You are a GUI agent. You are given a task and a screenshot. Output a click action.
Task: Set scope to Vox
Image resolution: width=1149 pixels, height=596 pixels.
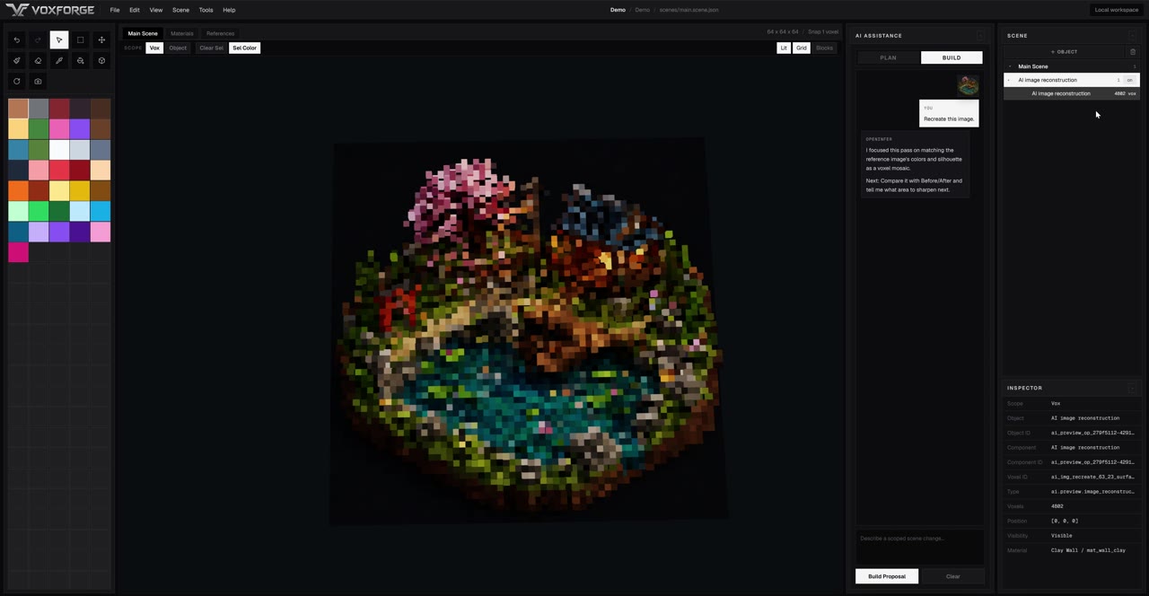[154, 48]
